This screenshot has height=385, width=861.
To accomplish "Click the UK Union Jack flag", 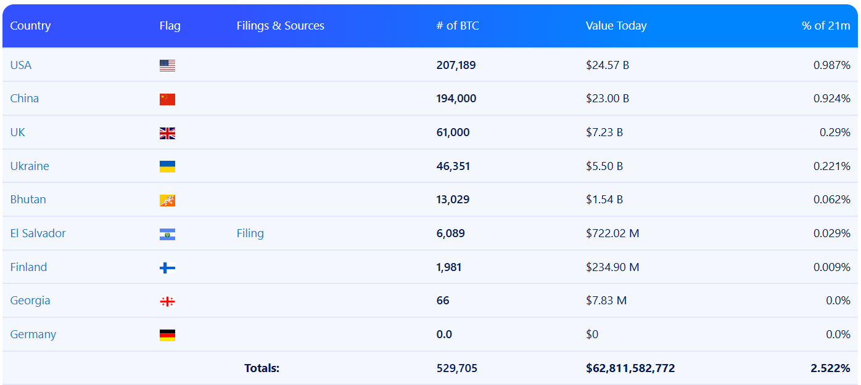I will pyautogui.click(x=167, y=133).
